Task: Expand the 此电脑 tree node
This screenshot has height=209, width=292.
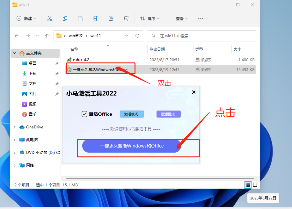Action: point(15,140)
